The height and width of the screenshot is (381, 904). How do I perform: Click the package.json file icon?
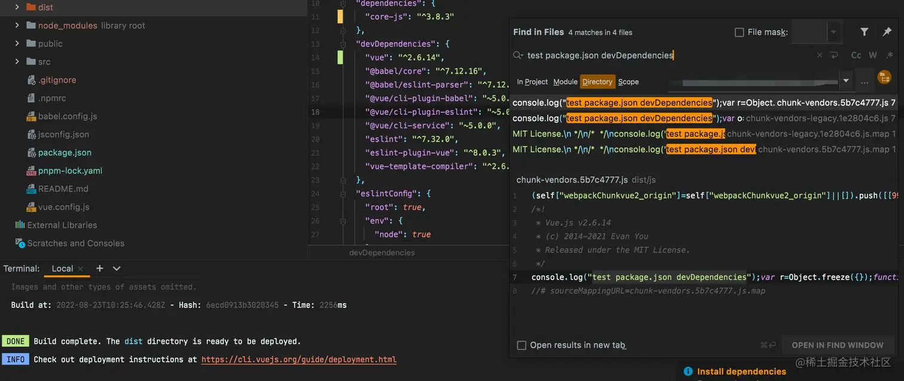pos(32,153)
